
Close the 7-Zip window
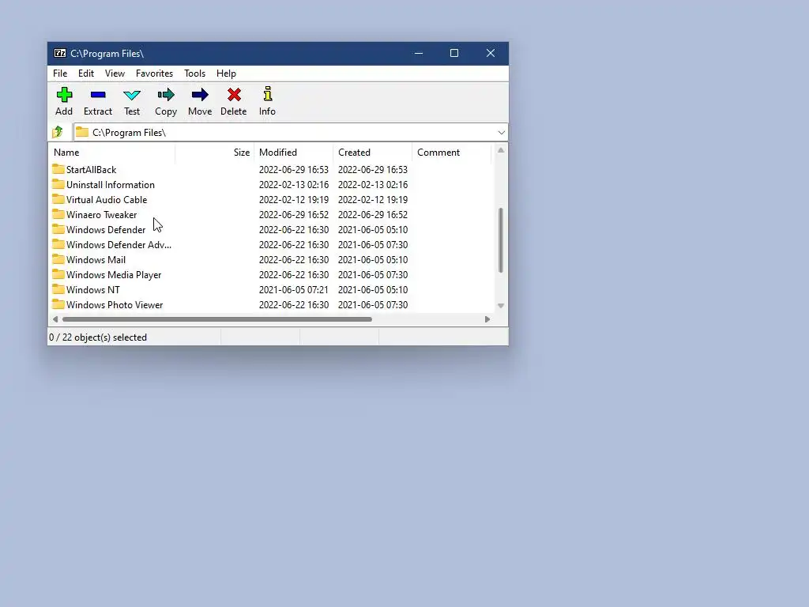coord(490,53)
